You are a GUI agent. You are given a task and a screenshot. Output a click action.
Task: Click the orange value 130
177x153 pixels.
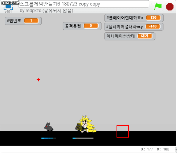[x=153, y=18]
